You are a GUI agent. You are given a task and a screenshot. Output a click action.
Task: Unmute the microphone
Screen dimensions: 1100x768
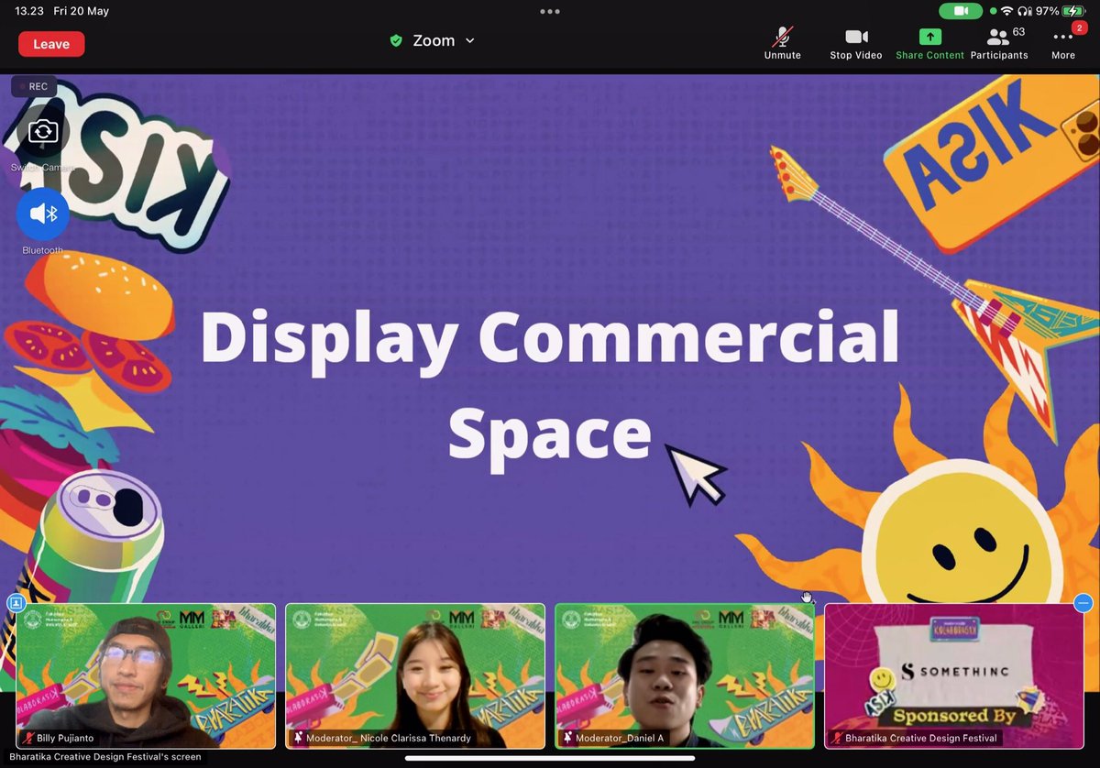pyautogui.click(x=782, y=43)
